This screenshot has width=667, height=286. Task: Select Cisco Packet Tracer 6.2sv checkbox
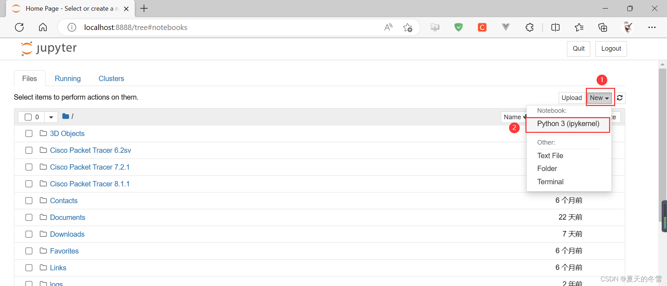coord(29,150)
